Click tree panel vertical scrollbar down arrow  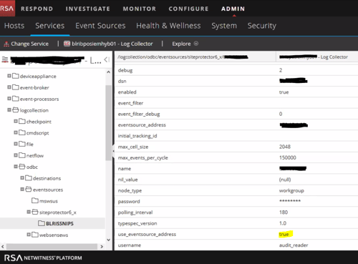tap(109, 240)
